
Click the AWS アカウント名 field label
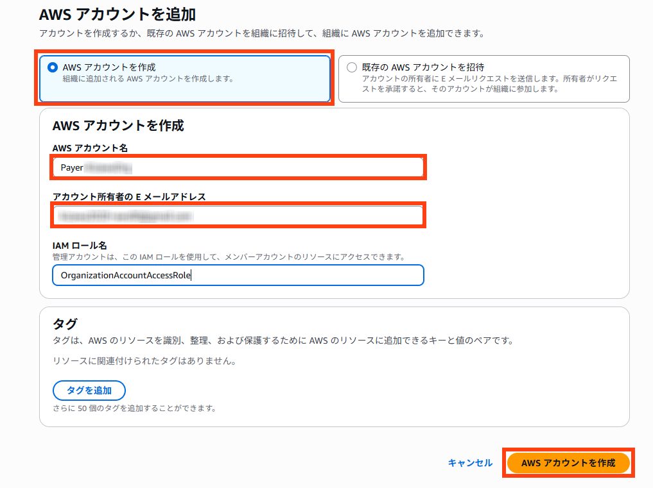point(90,148)
